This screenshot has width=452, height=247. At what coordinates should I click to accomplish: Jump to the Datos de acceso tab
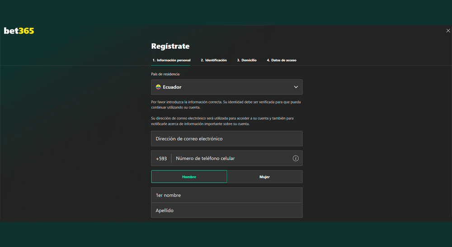(x=282, y=60)
